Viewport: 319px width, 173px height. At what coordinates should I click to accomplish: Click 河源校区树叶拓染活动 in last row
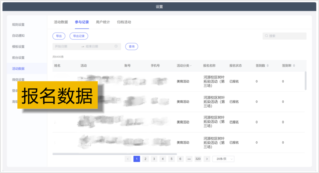point(214,143)
